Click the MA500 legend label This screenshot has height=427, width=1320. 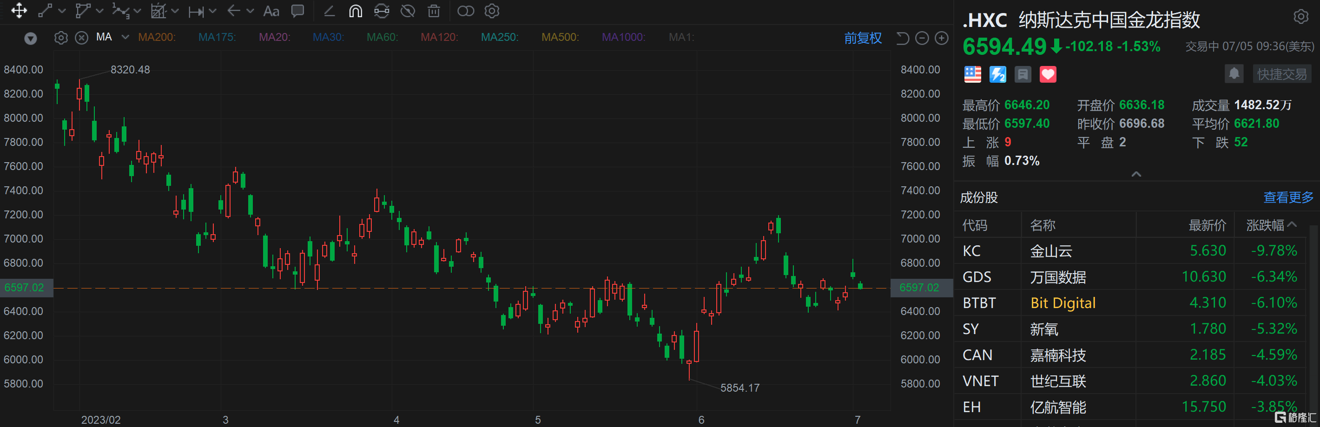click(x=560, y=37)
